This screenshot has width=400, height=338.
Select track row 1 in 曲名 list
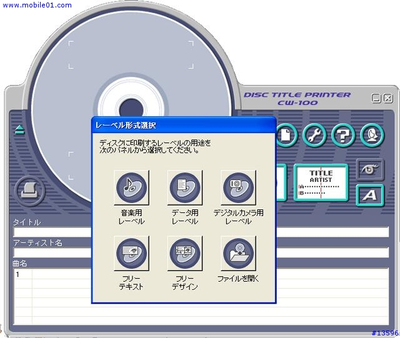tap(201, 275)
